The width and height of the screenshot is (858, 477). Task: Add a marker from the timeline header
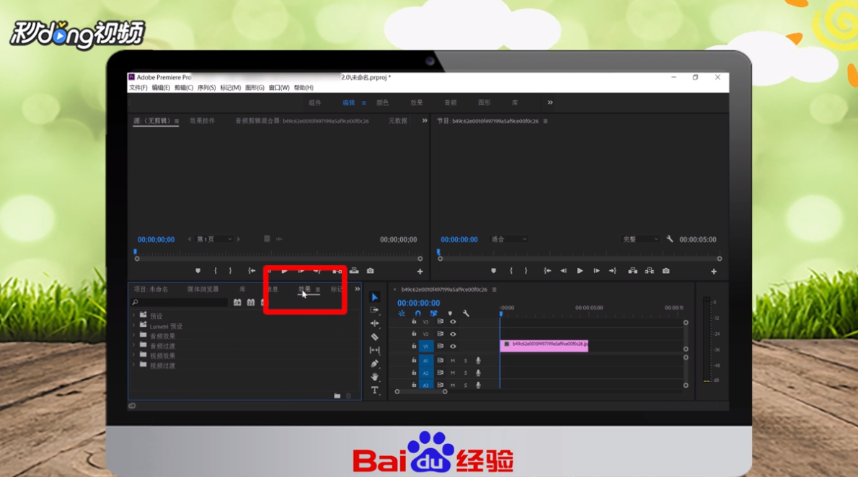tap(451, 313)
